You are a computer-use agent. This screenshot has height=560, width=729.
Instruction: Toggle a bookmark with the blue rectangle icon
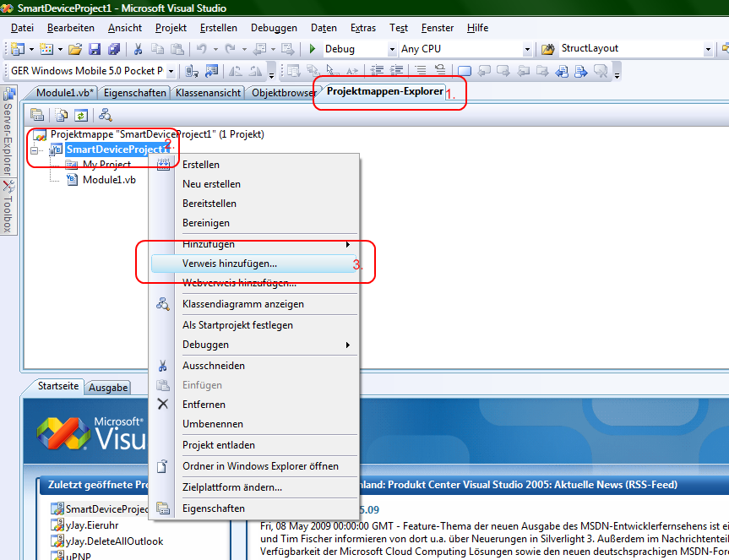465,71
